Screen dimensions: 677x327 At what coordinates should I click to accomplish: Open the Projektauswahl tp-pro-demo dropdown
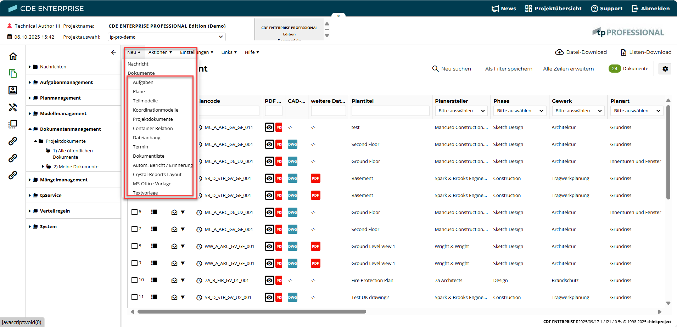coord(167,37)
